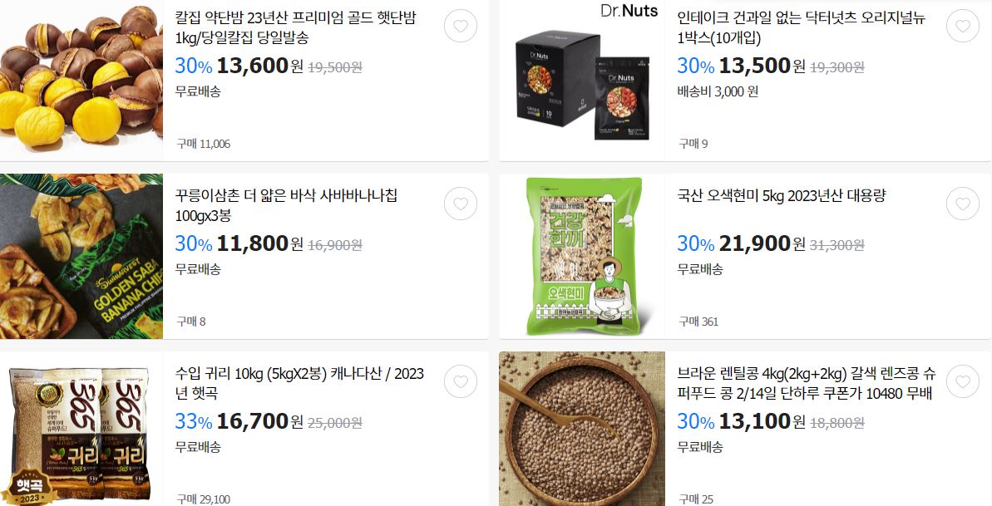Heart the 브라운 렌틸콩 4kg listing
The height and width of the screenshot is (506, 992).
tap(963, 381)
